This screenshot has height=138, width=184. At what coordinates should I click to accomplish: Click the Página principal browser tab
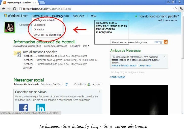20,3
